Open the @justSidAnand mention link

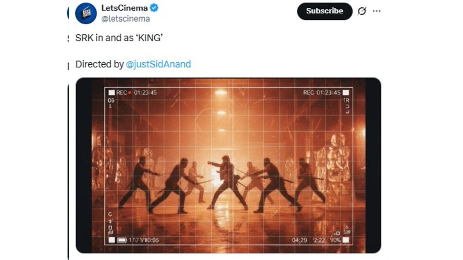[x=159, y=64]
